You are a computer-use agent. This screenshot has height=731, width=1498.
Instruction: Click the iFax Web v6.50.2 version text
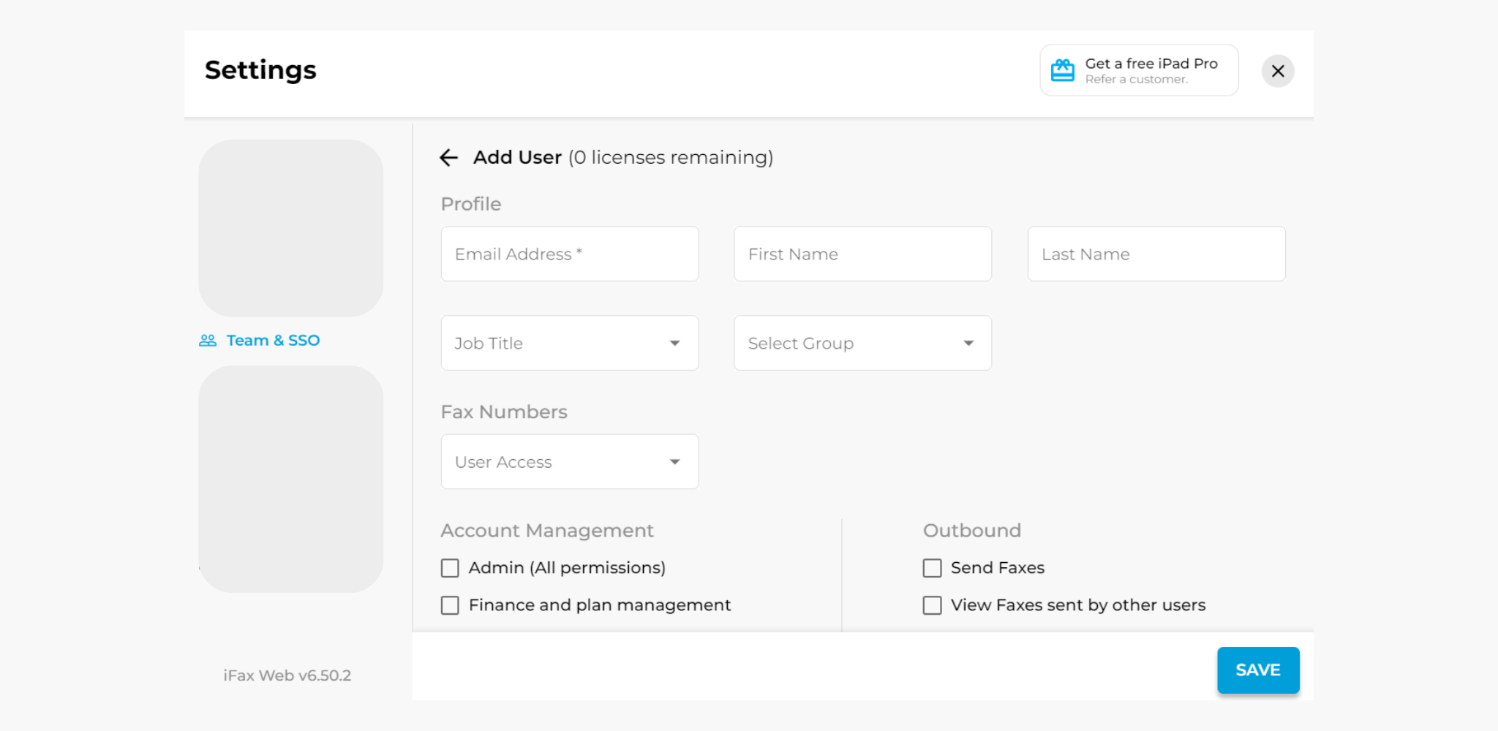tap(287, 675)
